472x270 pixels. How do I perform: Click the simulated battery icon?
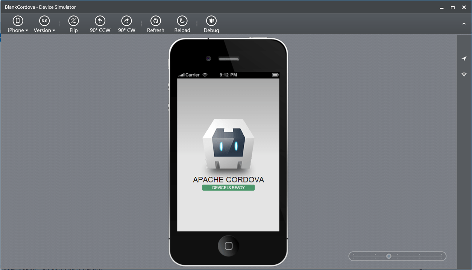275,75
